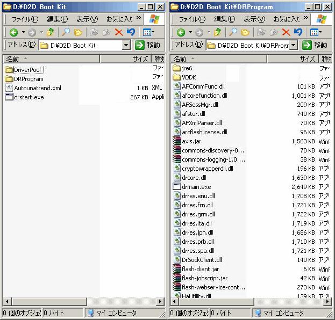Select the jre6 folder icon
This screenshot has height=320, width=335.
tap(177, 68)
